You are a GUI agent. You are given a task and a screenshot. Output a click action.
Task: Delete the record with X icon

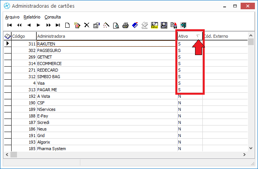click(87, 25)
